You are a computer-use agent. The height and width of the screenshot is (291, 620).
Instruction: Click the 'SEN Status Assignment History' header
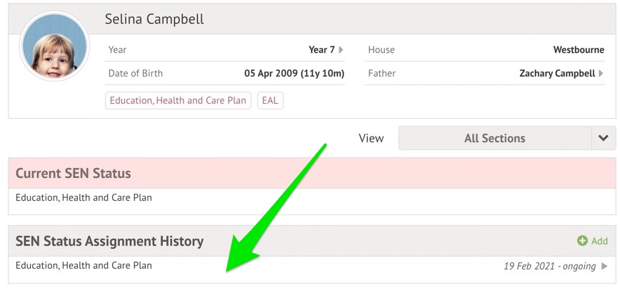(x=109, y=241)
